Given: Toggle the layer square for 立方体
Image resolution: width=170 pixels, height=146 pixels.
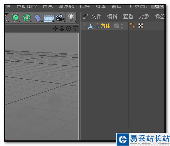Looking at the screenshot, I should coord(117,26).
